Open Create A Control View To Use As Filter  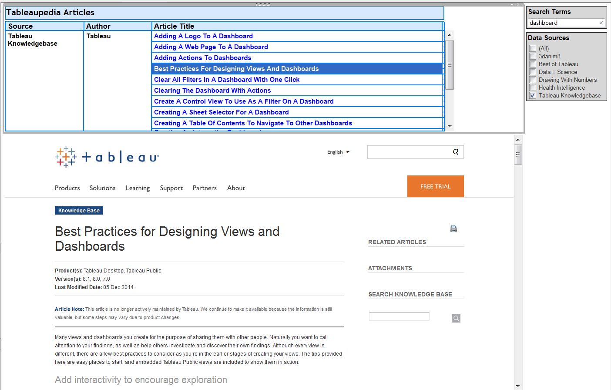click(244, 101)
